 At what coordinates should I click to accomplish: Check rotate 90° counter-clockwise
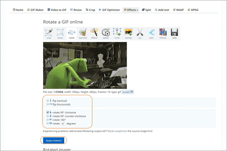pyautogui.click(x=48, y=116)
